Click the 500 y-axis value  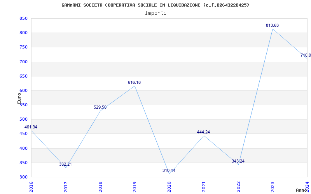click(23, 120)
